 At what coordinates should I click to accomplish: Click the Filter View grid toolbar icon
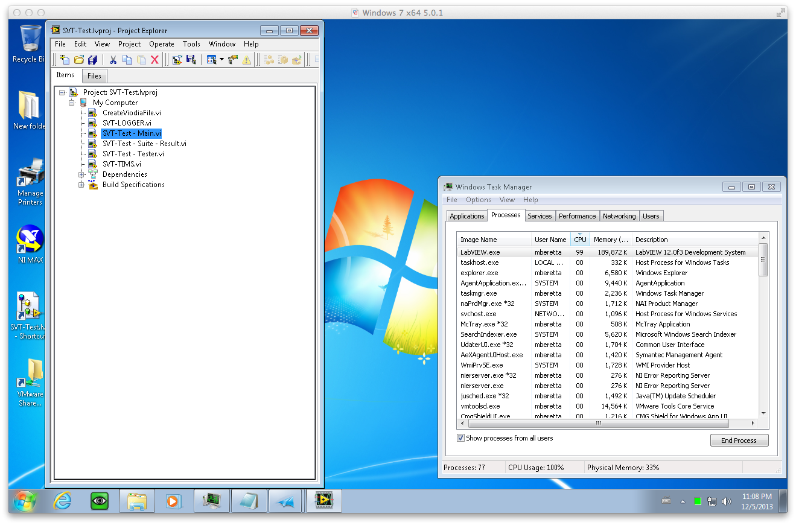(x=211, y=59)
